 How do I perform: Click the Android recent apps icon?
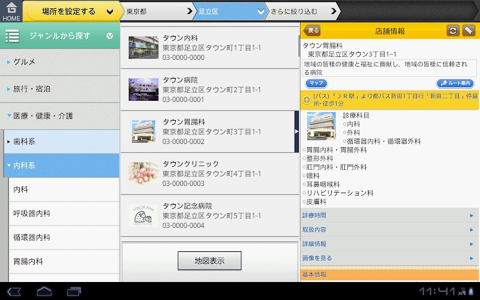point(74,291)
